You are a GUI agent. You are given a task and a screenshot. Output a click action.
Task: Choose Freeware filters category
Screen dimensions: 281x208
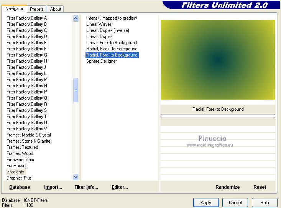(20, 160)
